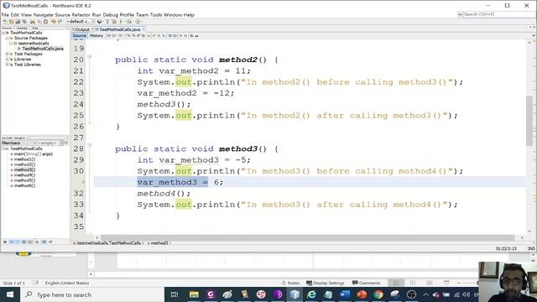537x302 pixels.
Task: Open the configuration dropdown showing default config
Action: 81,22
